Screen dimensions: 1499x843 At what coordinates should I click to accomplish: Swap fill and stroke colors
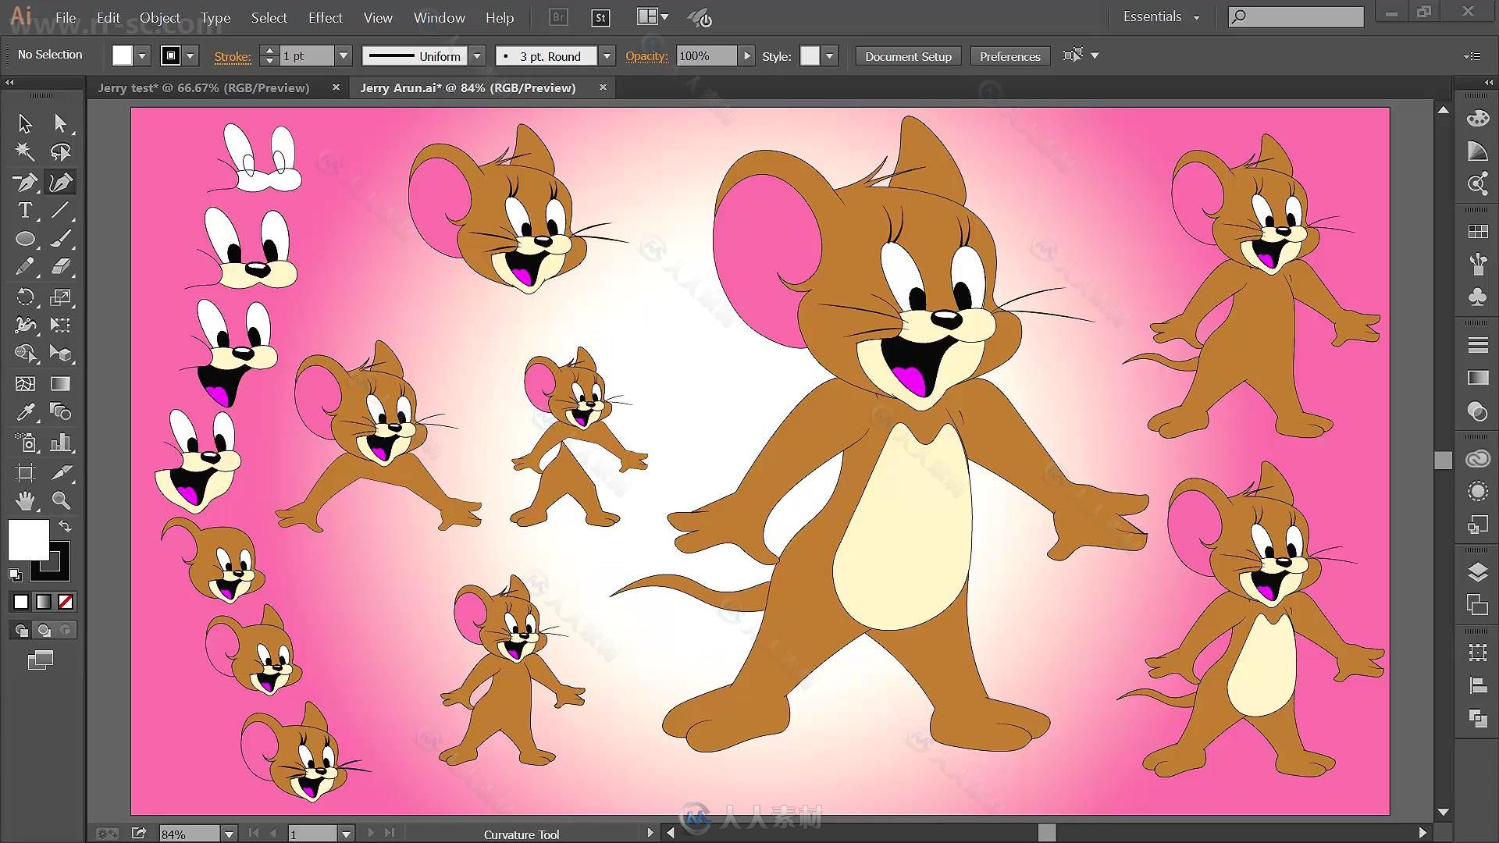click(66, 526)
